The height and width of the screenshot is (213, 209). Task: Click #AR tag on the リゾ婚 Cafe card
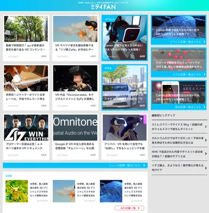(93, 56)
